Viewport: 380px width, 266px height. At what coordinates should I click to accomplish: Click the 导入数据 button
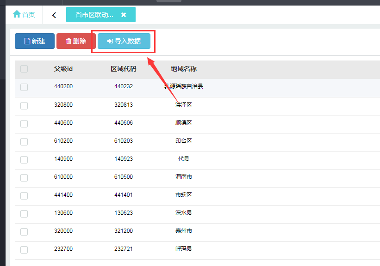click(x=124, y=41)
